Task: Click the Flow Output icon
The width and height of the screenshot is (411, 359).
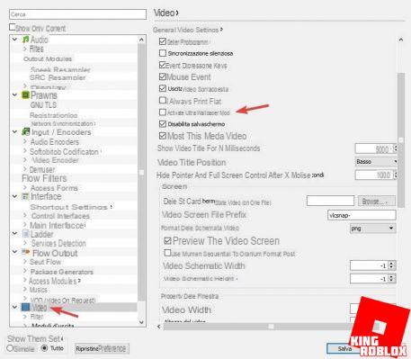Action: coord(26,252)
